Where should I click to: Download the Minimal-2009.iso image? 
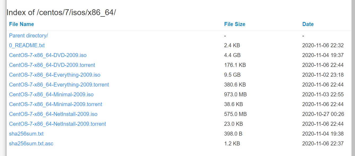pos(51,94)
